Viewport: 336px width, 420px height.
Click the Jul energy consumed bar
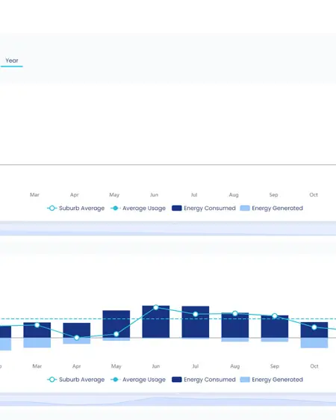(196, 322)
